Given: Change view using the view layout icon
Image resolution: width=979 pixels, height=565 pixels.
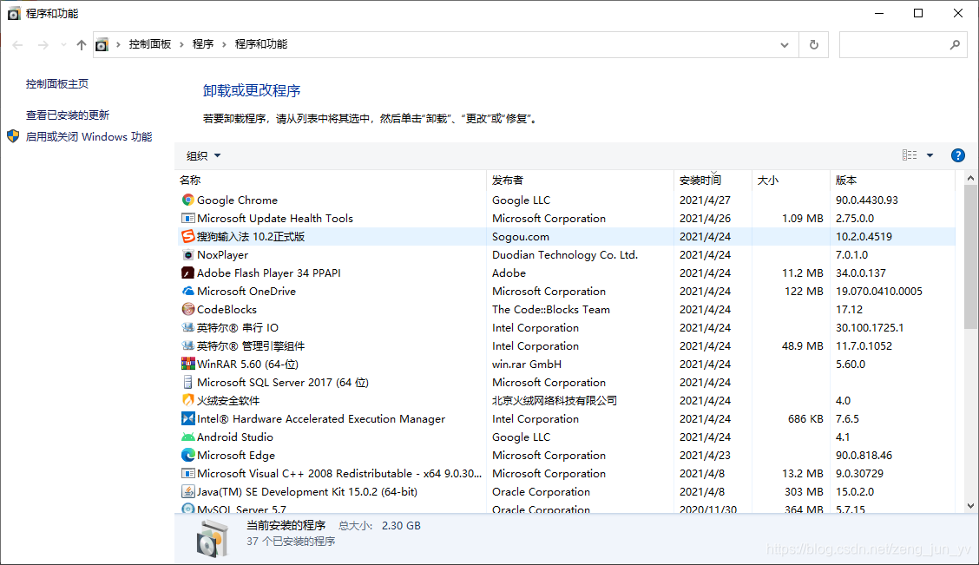Looking at the screenshot, I should [910, 155].
